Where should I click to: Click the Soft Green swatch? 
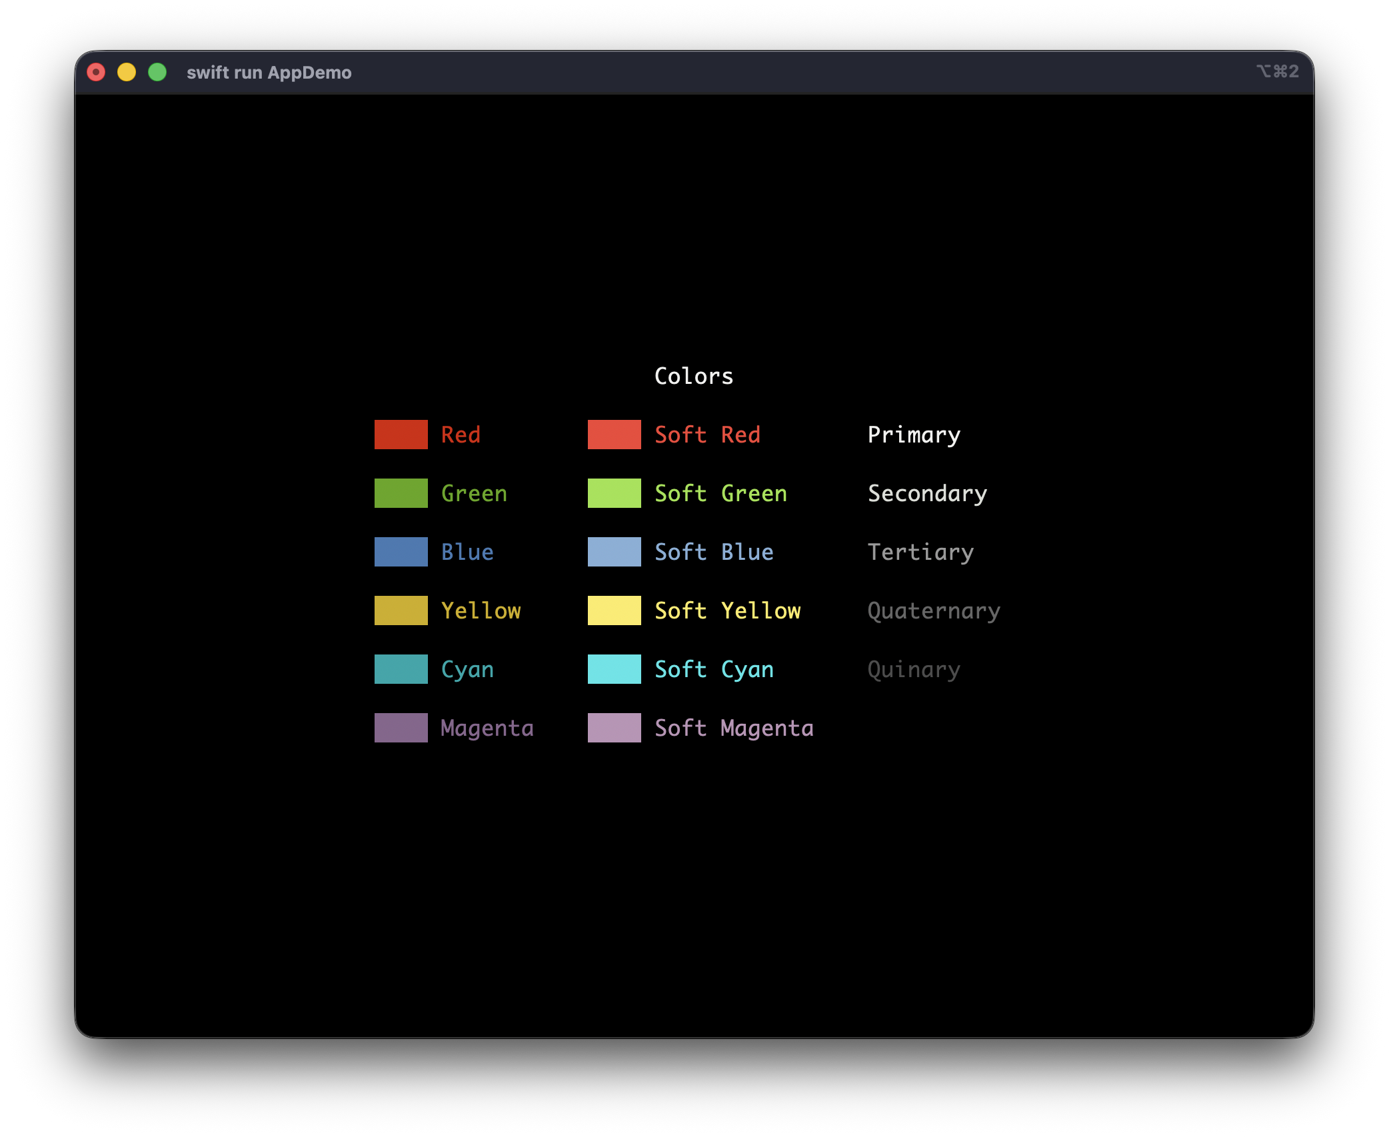[614, 493]
